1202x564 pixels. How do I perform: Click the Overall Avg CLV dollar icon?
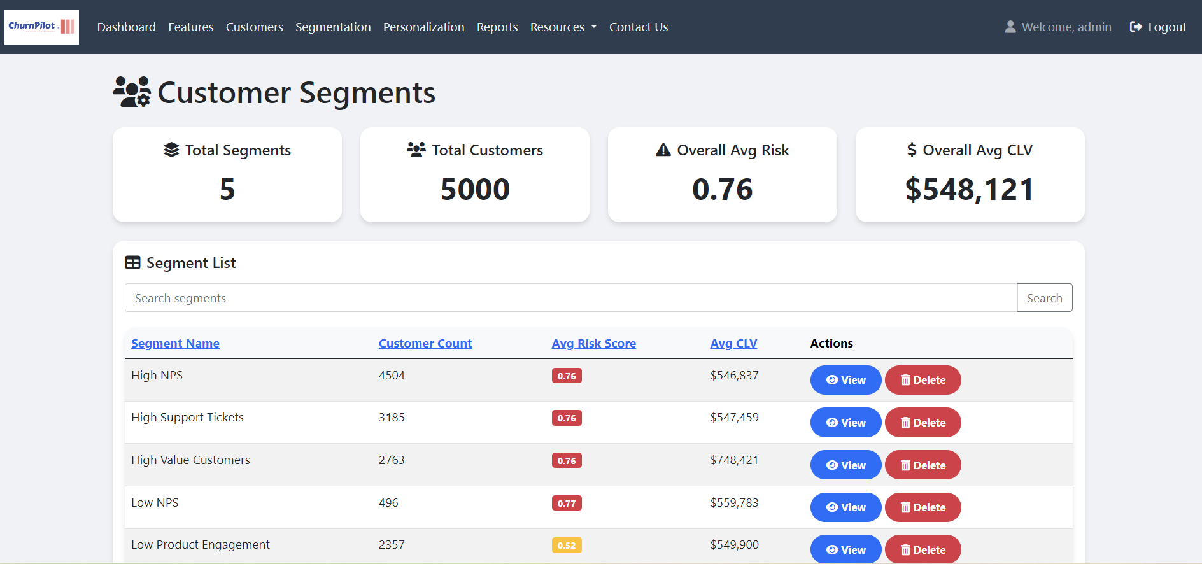pos(912,150)
